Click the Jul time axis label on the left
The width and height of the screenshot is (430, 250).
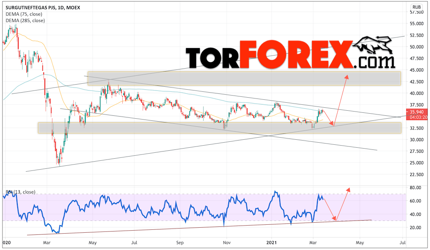click(x=134, y=242)
